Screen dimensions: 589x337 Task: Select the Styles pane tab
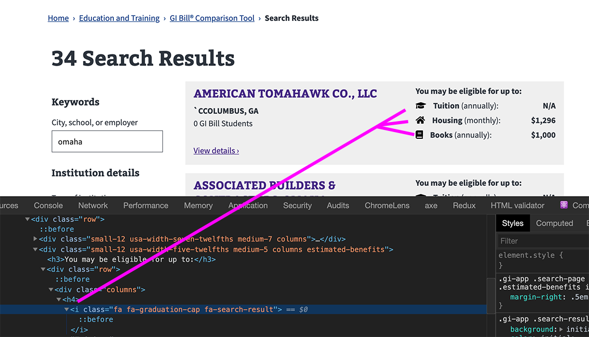tap(513, 223)
